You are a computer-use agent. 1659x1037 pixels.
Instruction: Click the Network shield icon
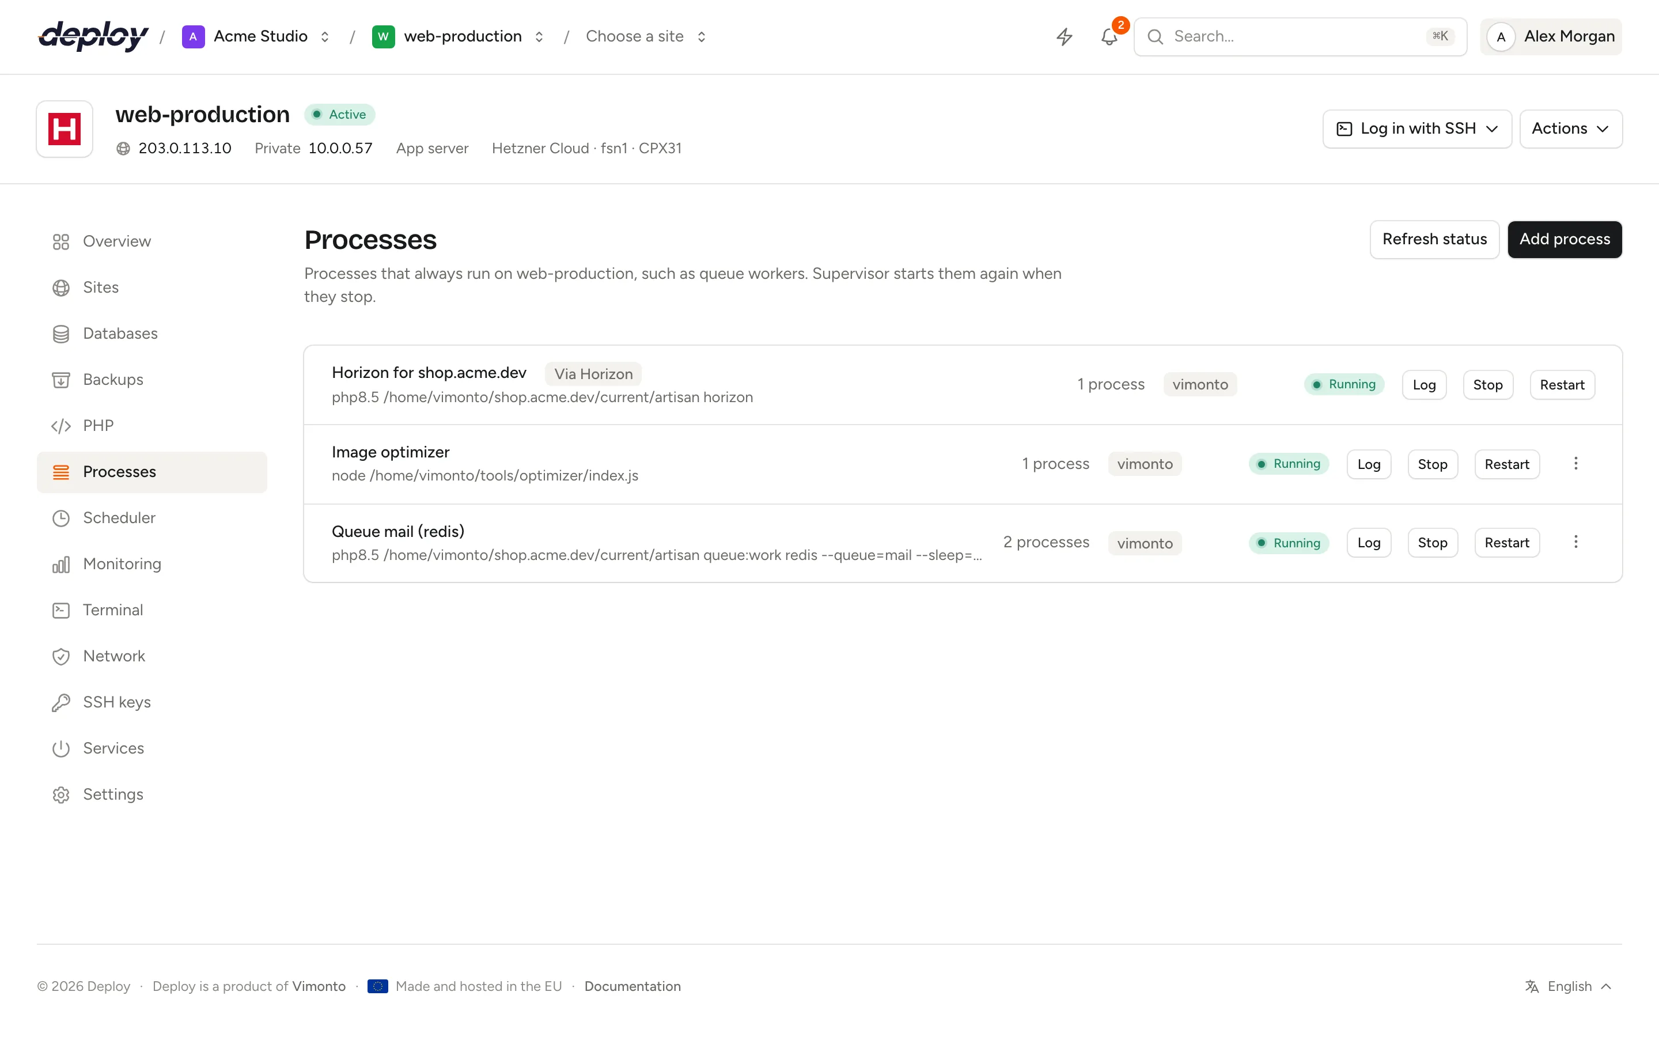(61, 656)
